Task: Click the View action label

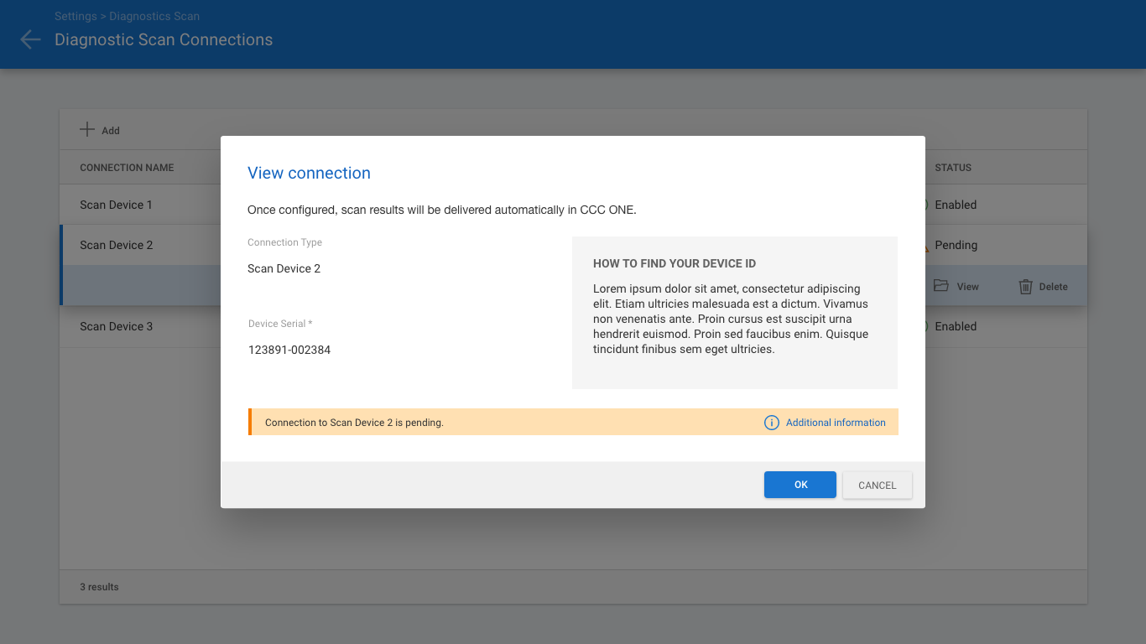Action: [968, 287]
